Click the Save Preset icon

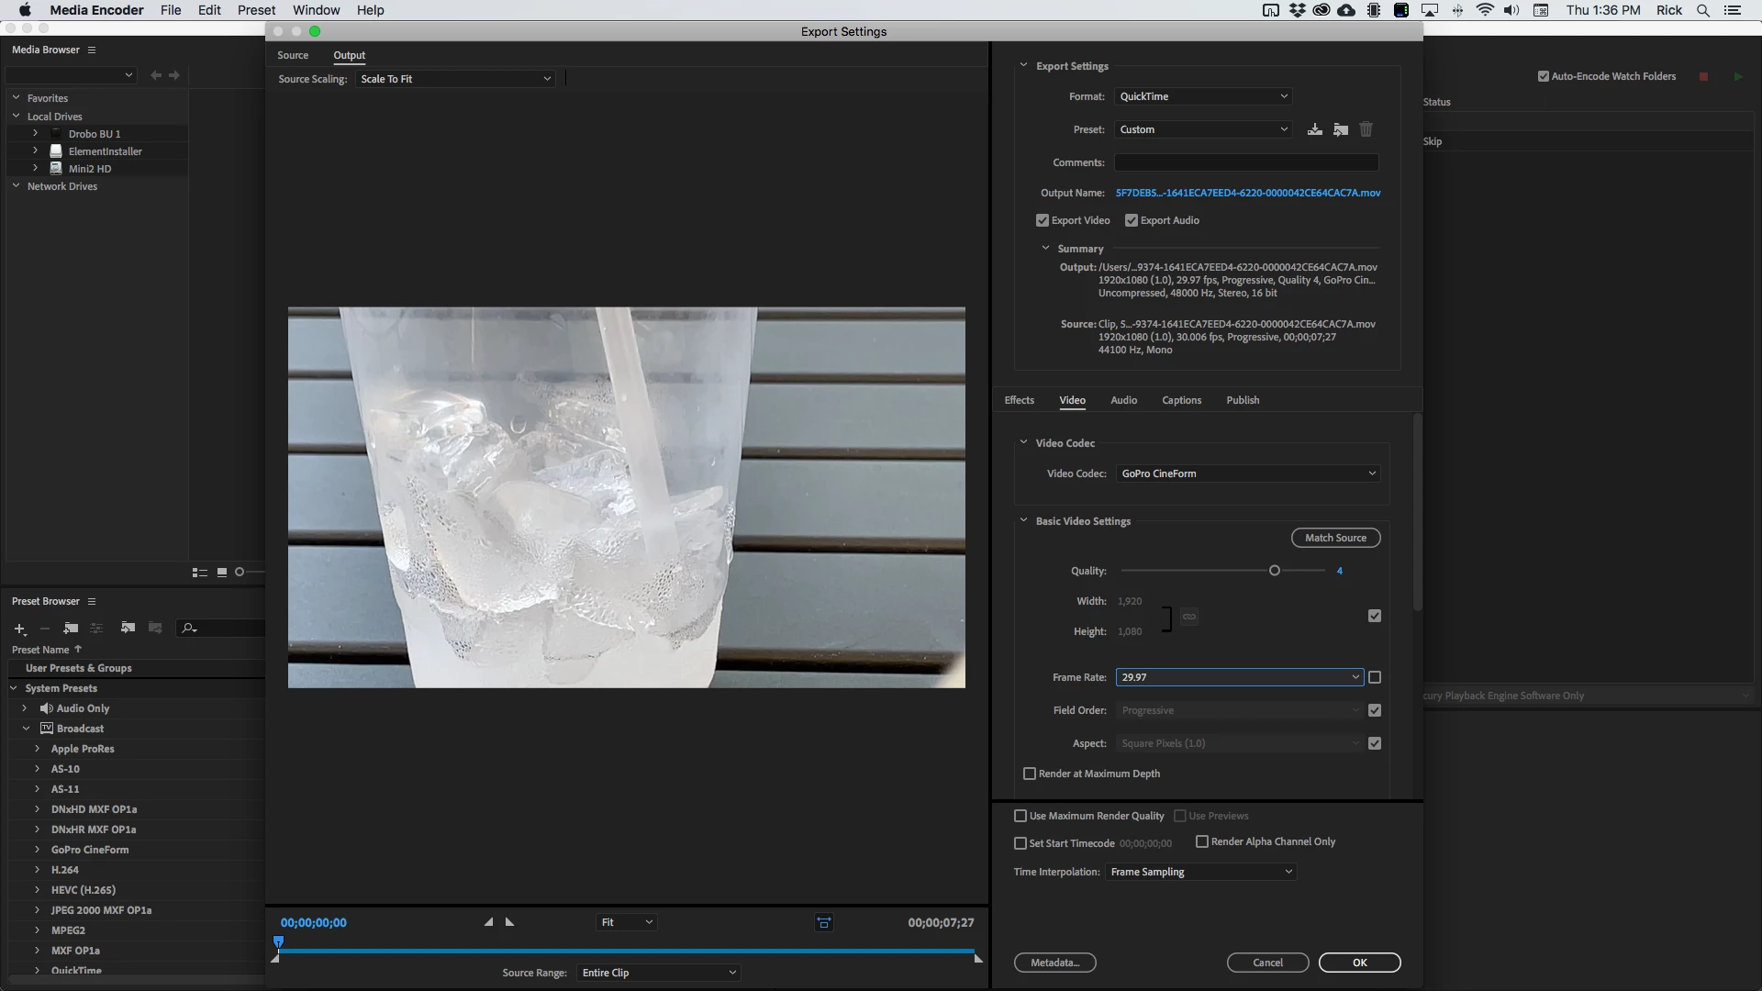pos(1315,129)
